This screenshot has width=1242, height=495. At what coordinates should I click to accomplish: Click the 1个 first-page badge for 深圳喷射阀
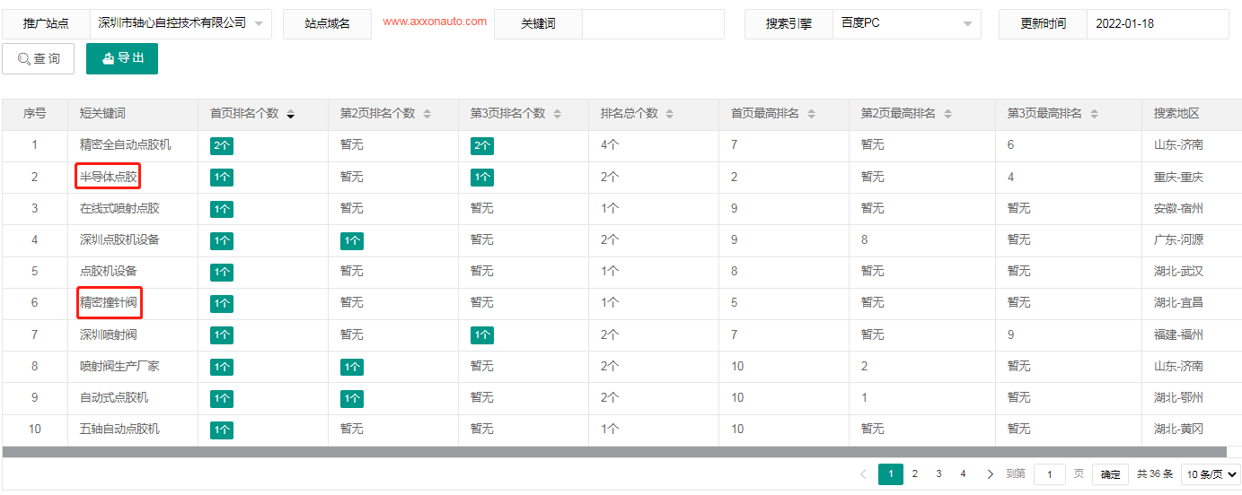click(222, 335)
